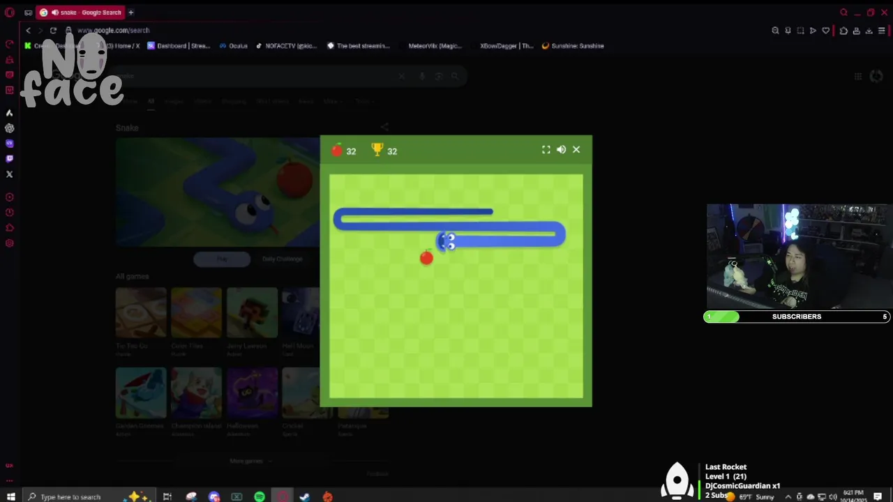Click the red tab search magnifier icon
Image resolution: width=893 pixels, height=502 pixels.
(x=843, y=13)
